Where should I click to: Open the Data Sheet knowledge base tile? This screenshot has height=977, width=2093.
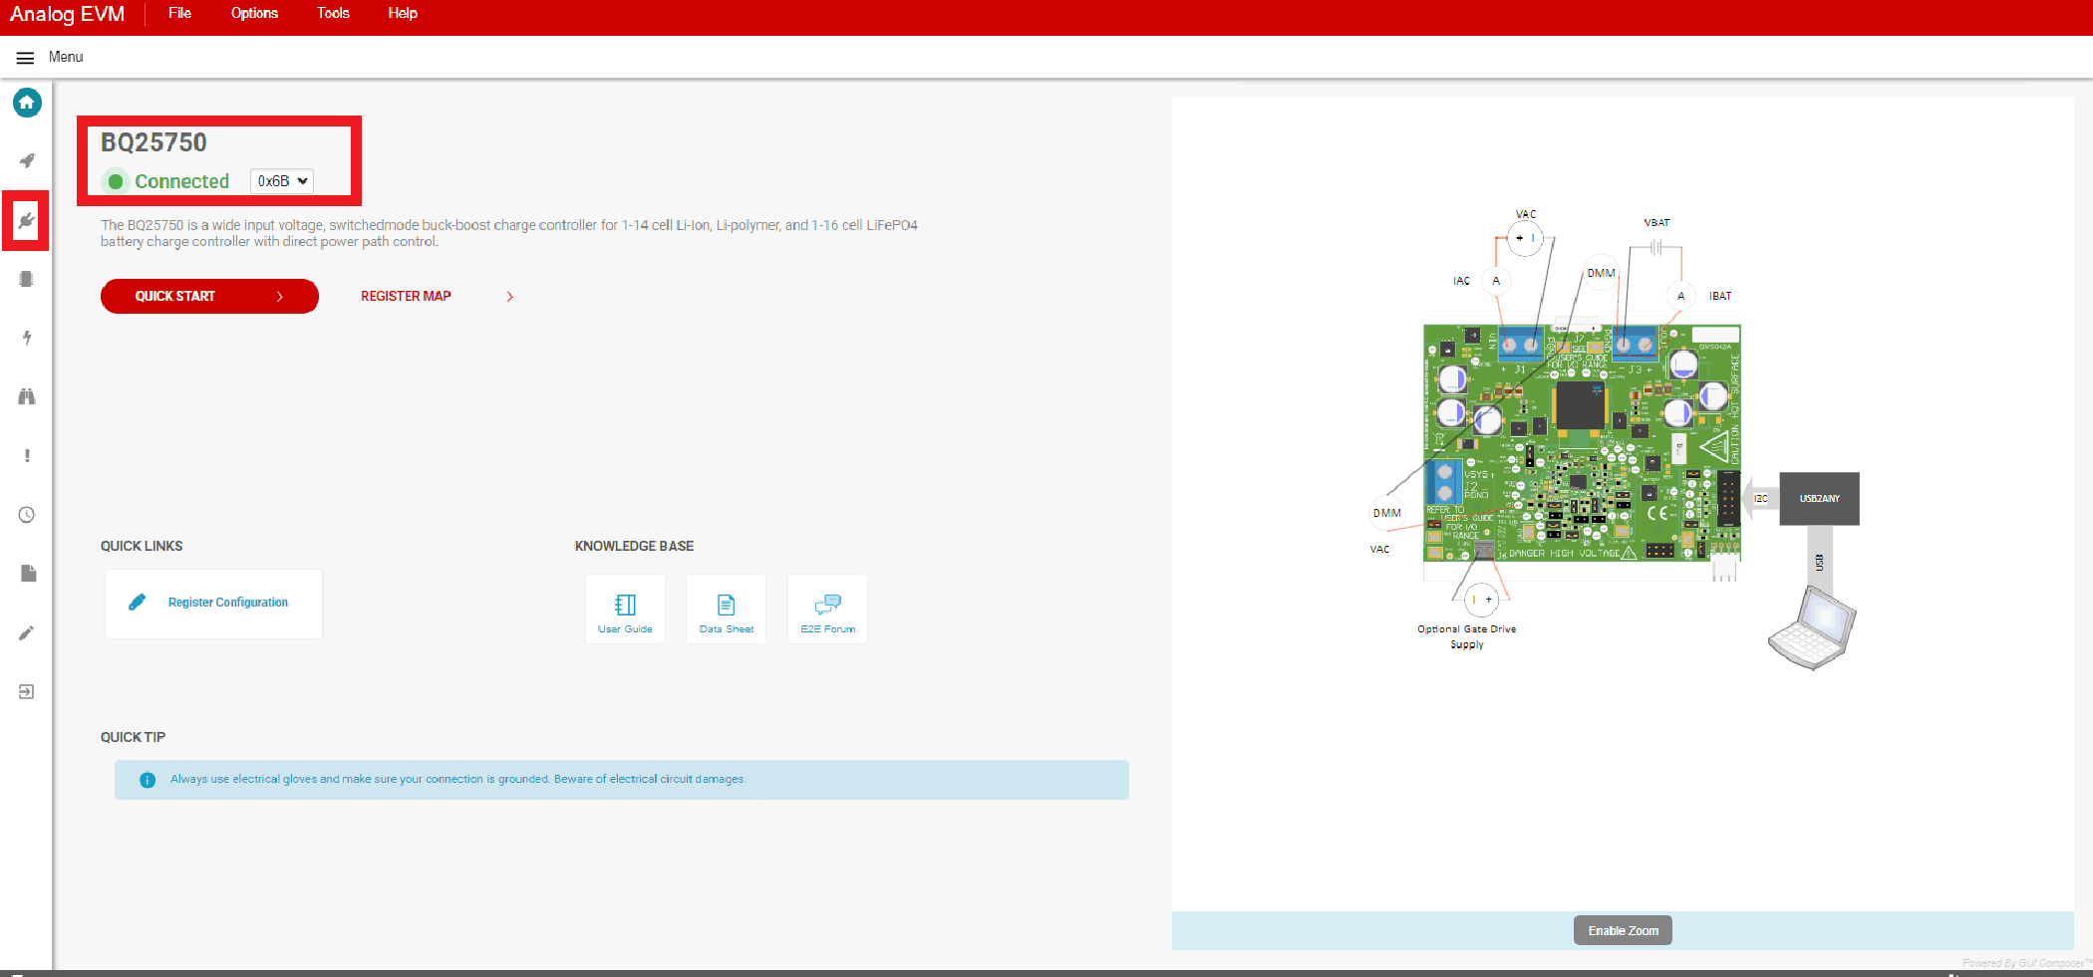(726, 610)
